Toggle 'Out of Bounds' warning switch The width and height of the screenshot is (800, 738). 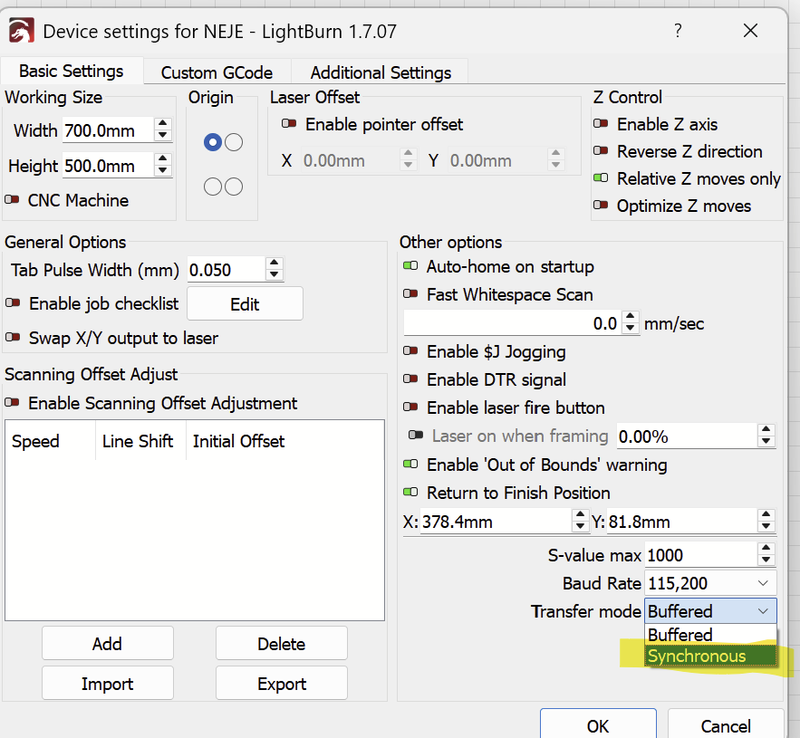click(x=410, y=465)
